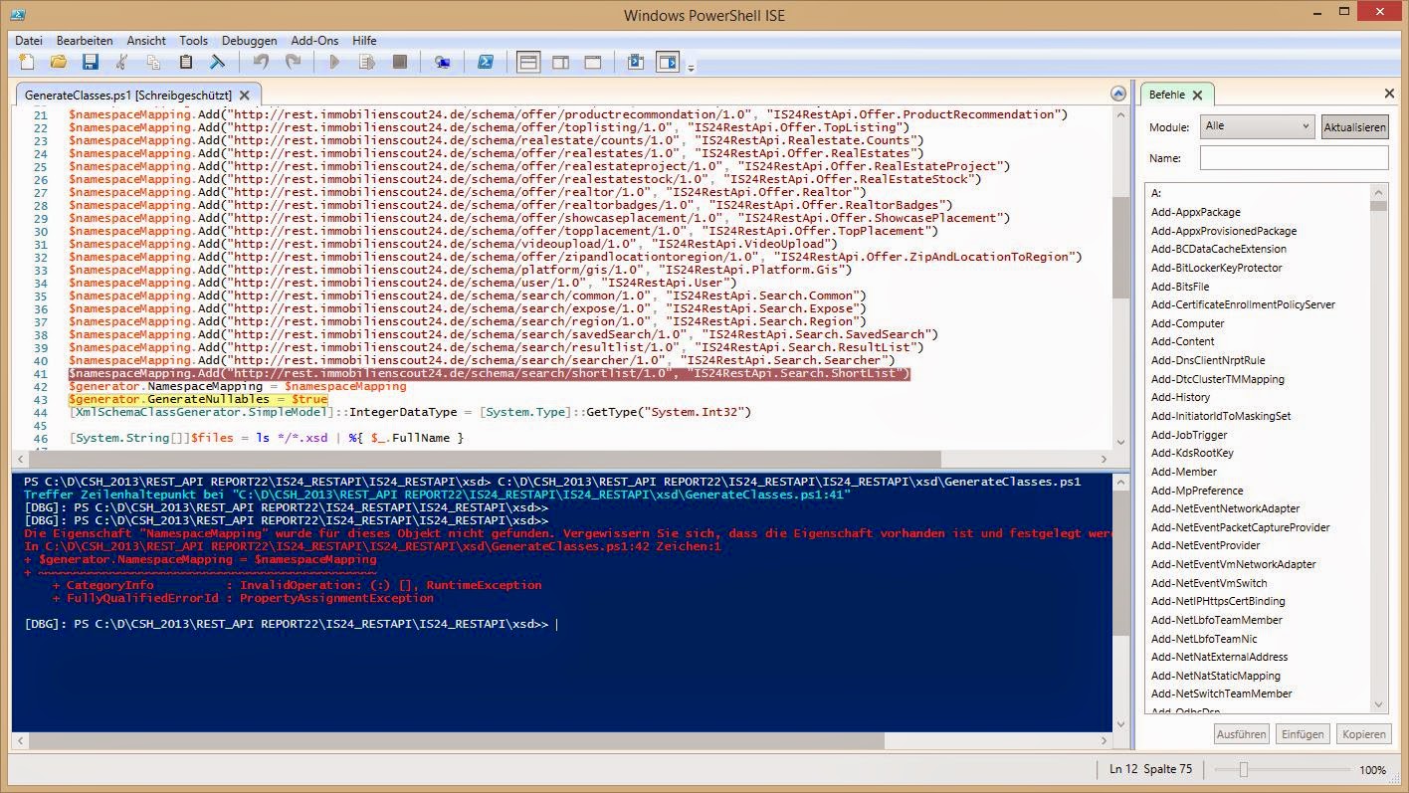Close the GenerateClasses.ps1 tab
The height and width of the screenshot is (793, 1409).
click(245, 96)
